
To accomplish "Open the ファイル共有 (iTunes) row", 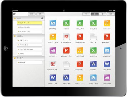I will (x=30, y=49).
